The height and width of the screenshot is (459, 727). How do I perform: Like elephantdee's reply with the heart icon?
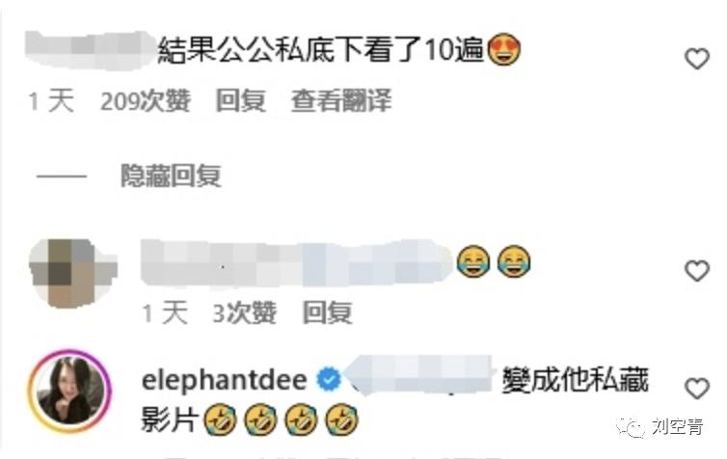[x=697, y=388]
